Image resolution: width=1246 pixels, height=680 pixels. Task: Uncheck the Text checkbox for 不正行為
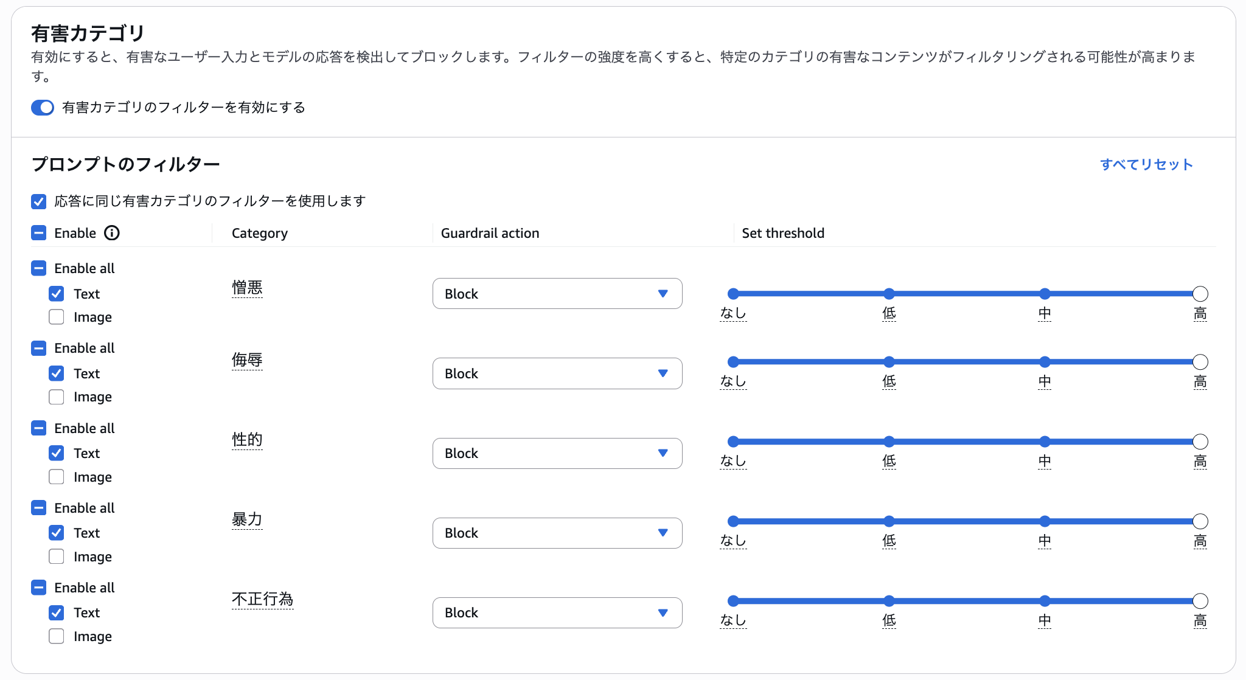[x=57, y=612]
